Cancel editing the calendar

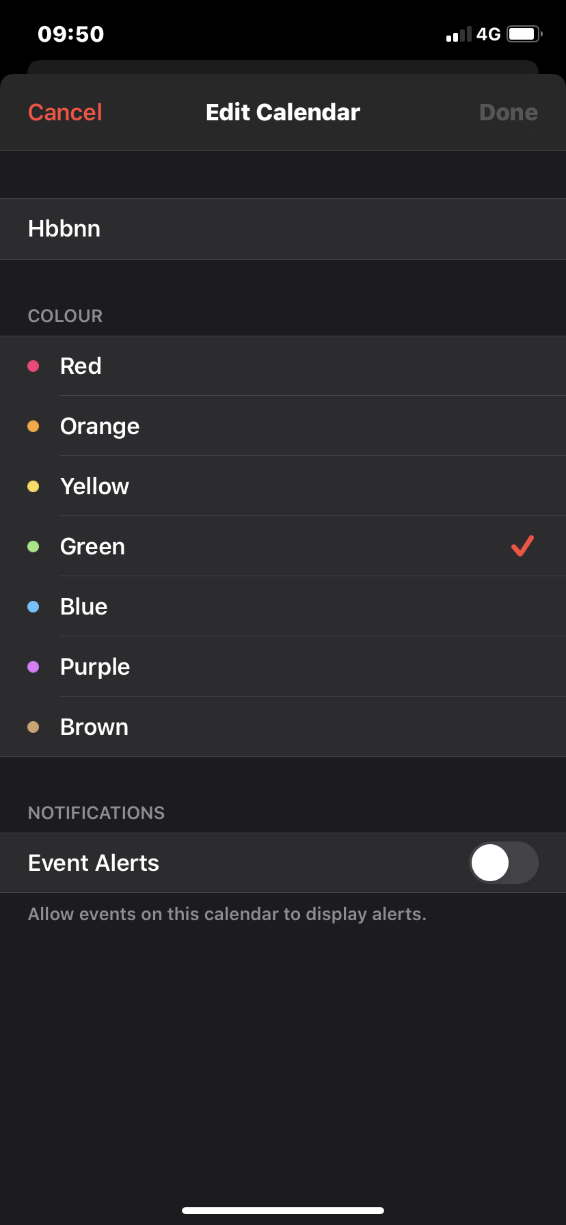point(65,112)
